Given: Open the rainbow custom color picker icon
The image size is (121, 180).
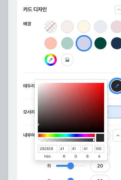Looking at the screenshot, I should click(x=51, y=60).
